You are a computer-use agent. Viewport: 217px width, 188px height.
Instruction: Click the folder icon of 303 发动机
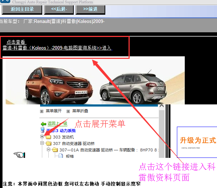tap(48, 137)
